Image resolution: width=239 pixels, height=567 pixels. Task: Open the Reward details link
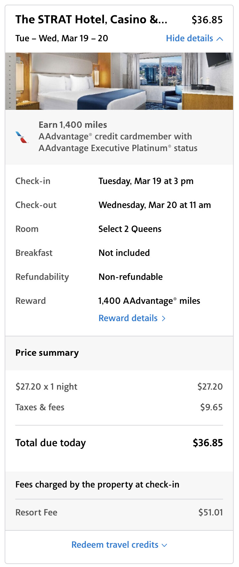pos(128,318)
